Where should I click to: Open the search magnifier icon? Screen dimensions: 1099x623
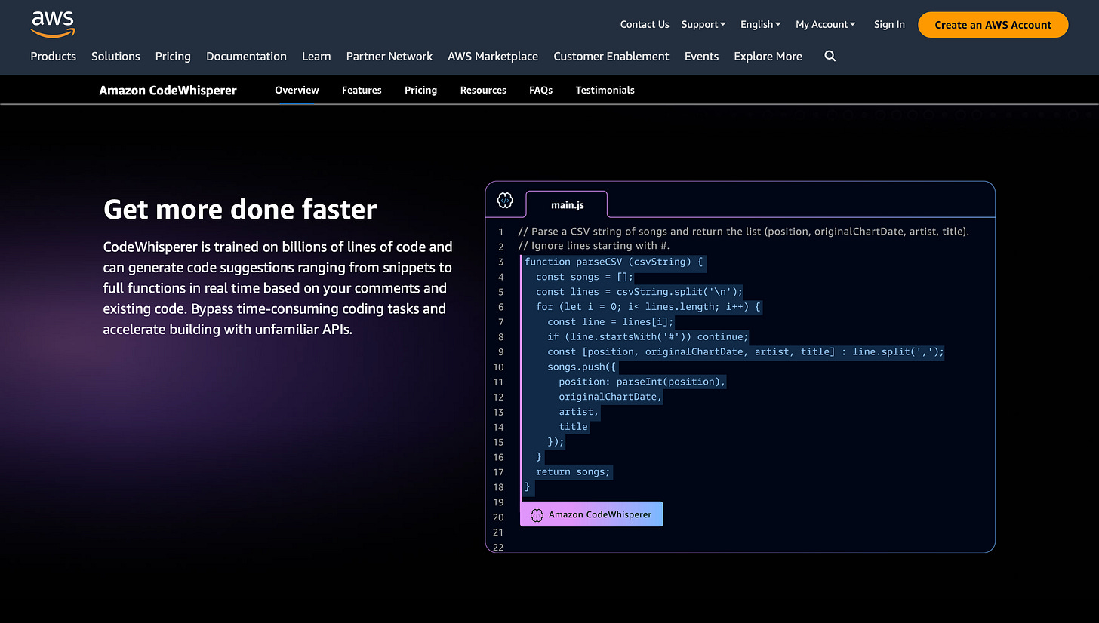(830, 56)
